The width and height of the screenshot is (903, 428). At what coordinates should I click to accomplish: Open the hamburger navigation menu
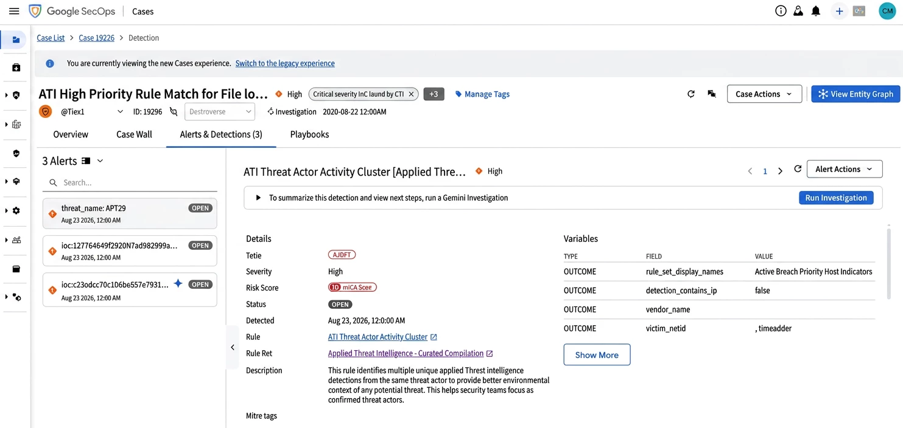pos(14,11)
